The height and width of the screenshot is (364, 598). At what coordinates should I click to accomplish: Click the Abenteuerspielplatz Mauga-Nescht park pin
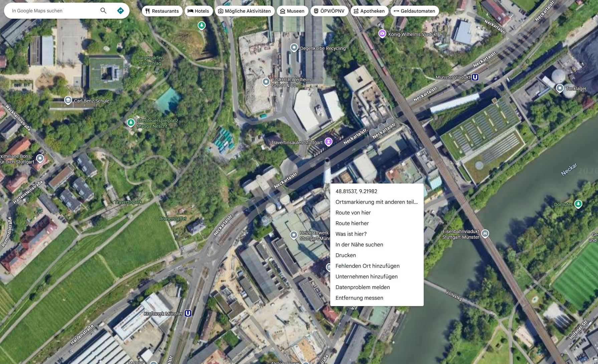click(x=131, y=123)
